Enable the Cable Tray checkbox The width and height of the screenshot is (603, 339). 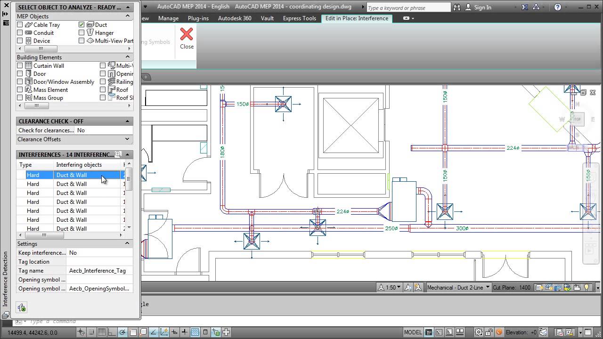coord(20,24)
